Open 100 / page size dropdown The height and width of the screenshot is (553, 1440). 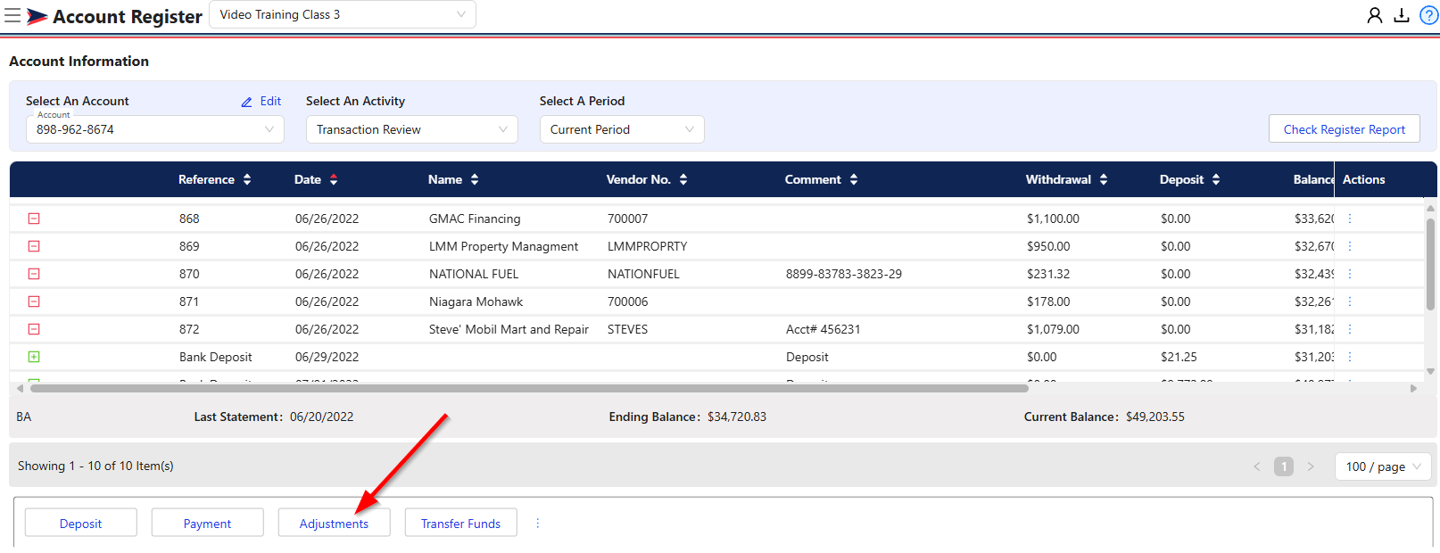[x=1383, y=466]
